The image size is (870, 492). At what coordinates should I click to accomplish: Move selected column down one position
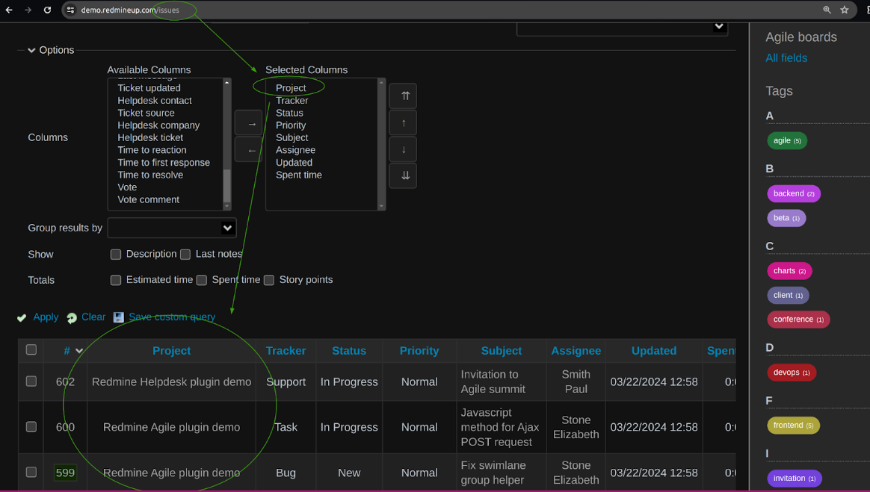(403, 149)
